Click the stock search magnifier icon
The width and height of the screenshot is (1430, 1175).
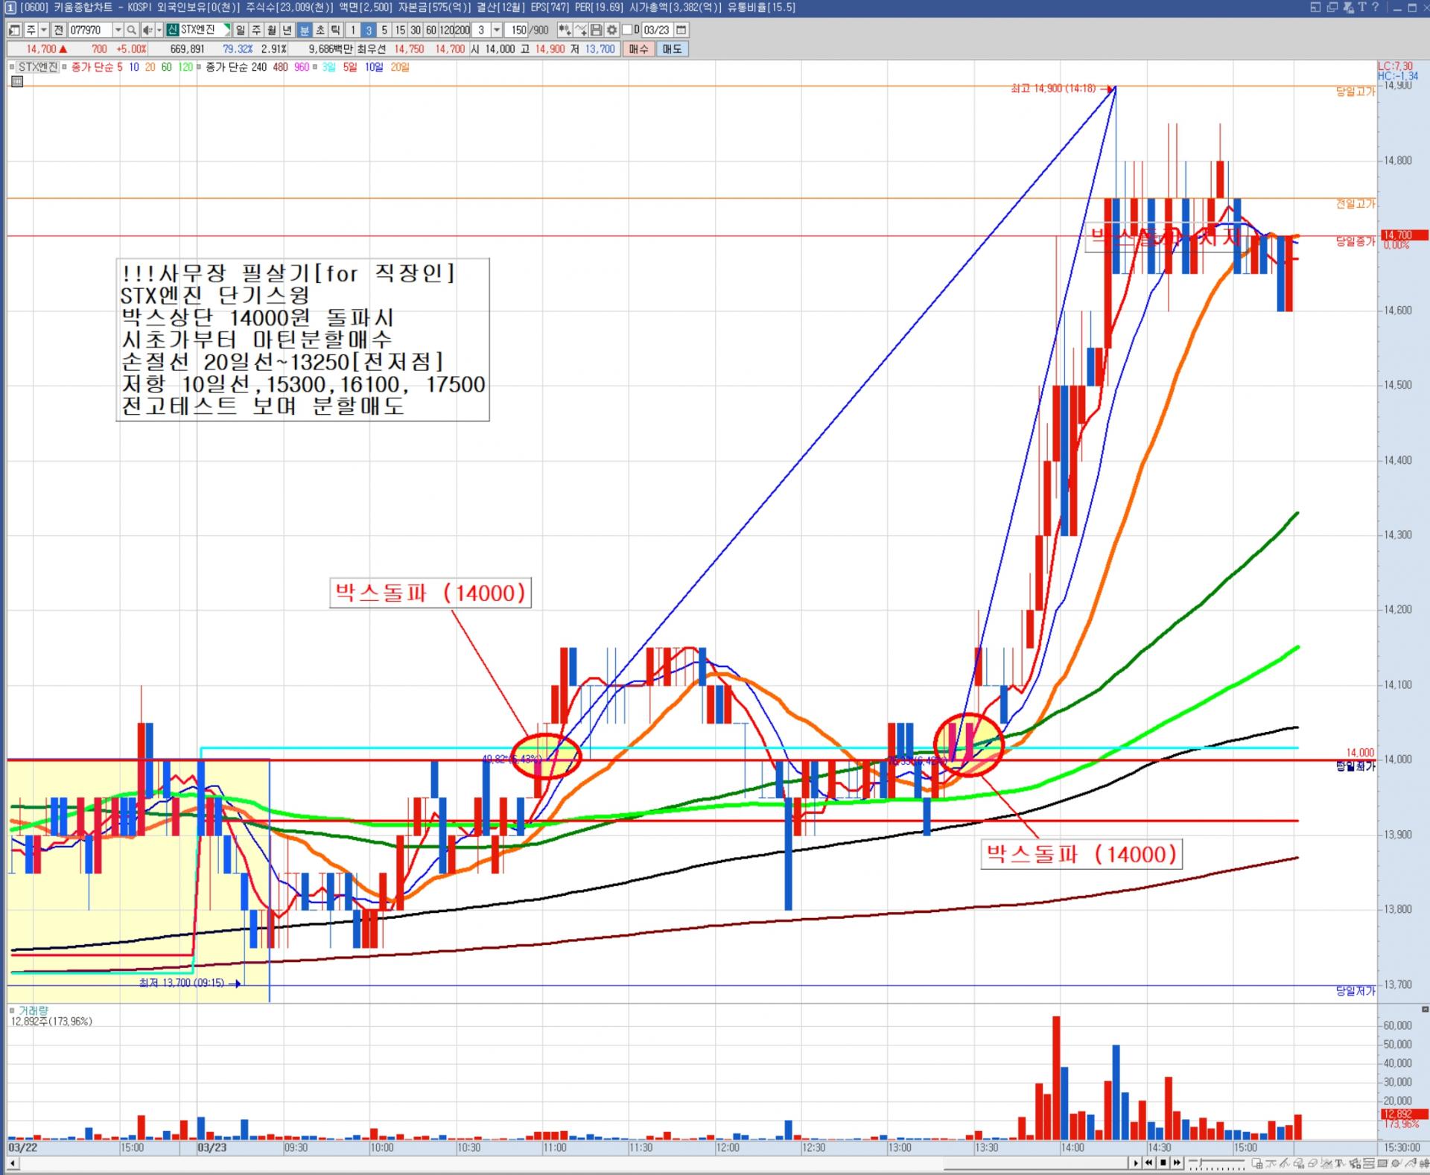(x=131, y=31)
